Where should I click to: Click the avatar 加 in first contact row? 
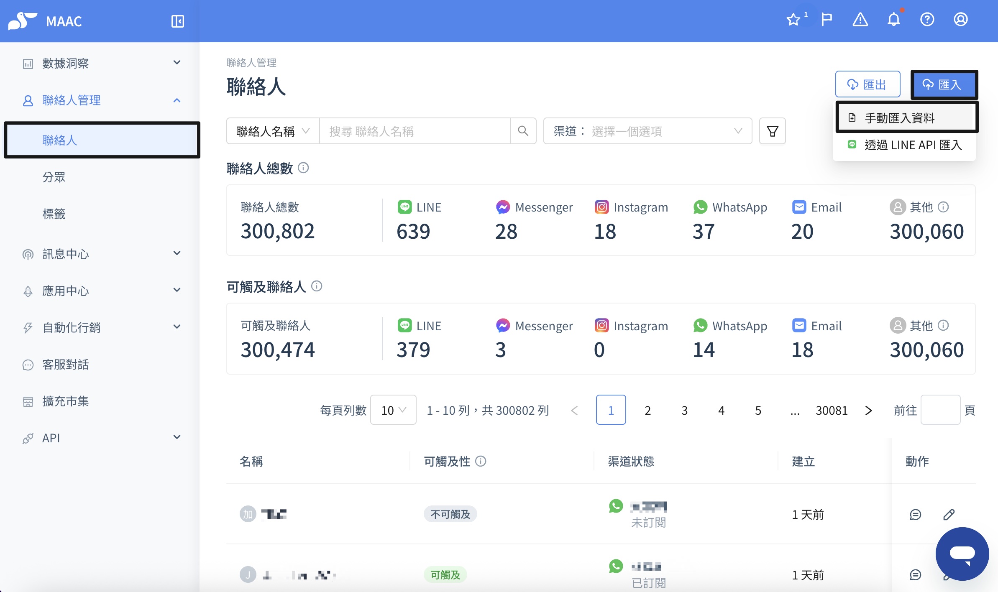pos(248,514)
